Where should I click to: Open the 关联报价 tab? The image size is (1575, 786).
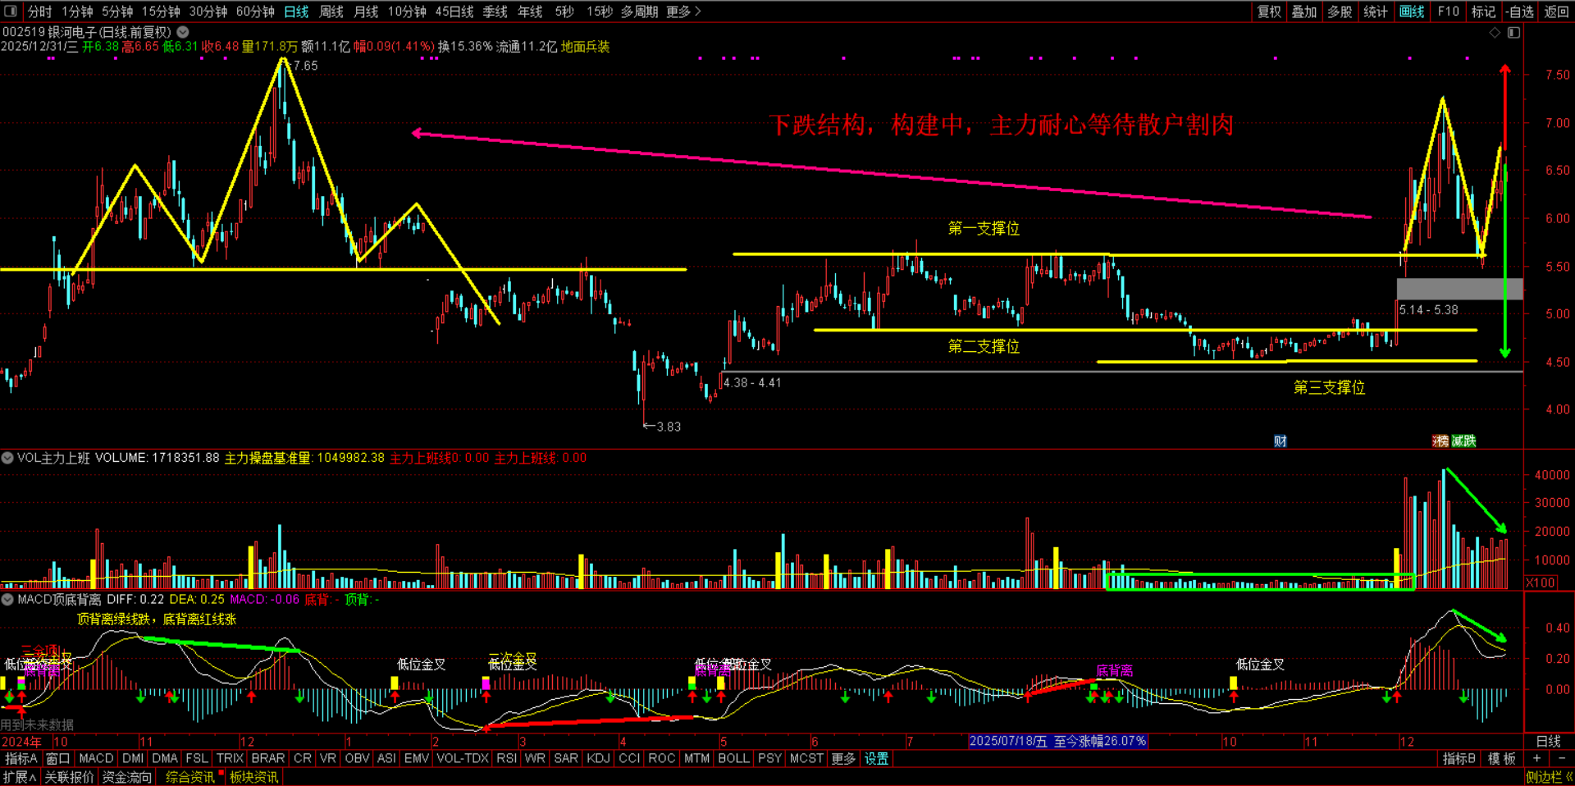[x=69, y=776]
